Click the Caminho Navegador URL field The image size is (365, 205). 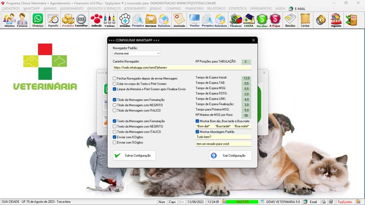pos(182,67)
